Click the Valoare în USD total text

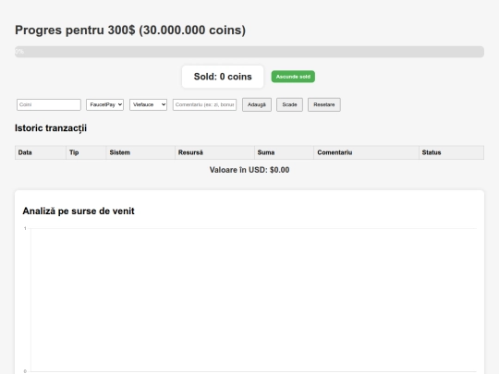(249, 170)
